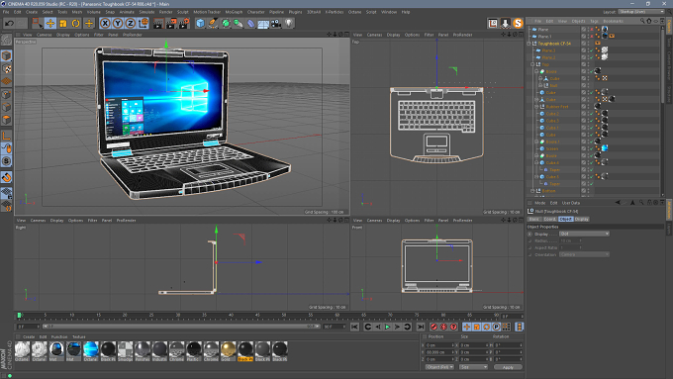Toggle visibility dots for Plane object
673x379 pixels.
click(x=589, y=29)
